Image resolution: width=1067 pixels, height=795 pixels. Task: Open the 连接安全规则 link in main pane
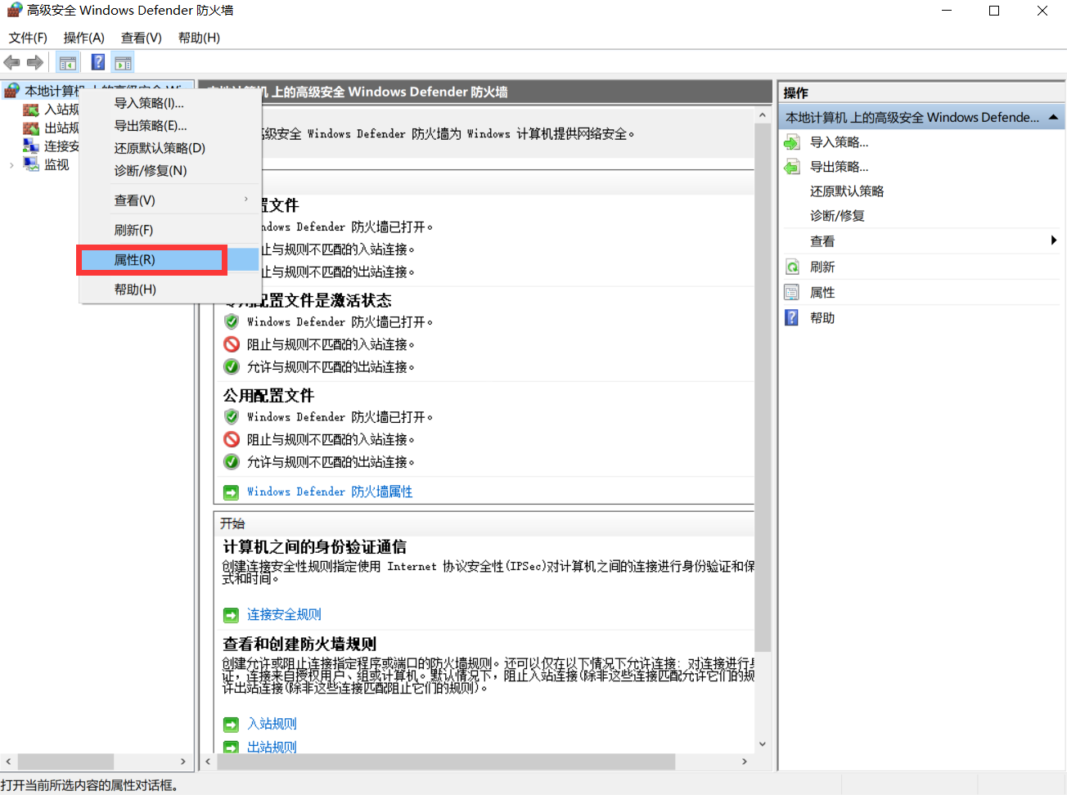tap(284, 615)
